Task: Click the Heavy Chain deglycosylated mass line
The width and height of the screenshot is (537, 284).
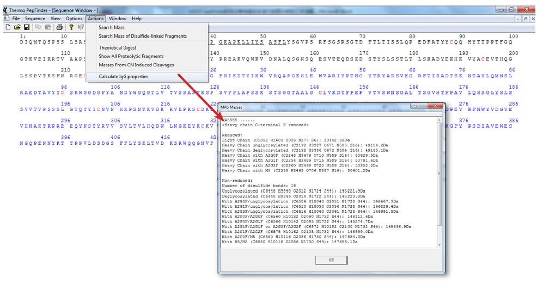Action: pyautogui.click(x=305, y=150)
